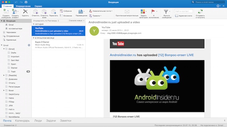Click the Filter messages funnel icon
227x127 pixels.
click(166, 11)
